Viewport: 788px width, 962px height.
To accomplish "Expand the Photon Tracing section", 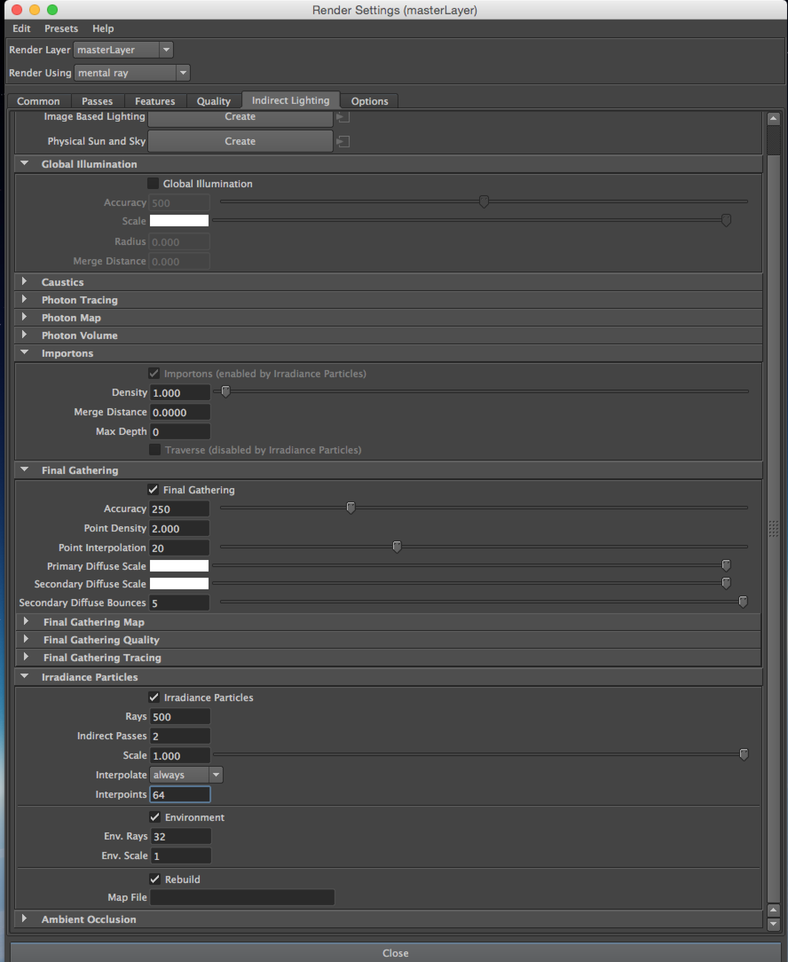I will (x=24, y=299).
